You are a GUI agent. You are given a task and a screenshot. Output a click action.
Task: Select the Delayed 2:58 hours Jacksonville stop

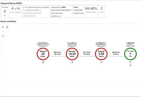pos(101,54)
